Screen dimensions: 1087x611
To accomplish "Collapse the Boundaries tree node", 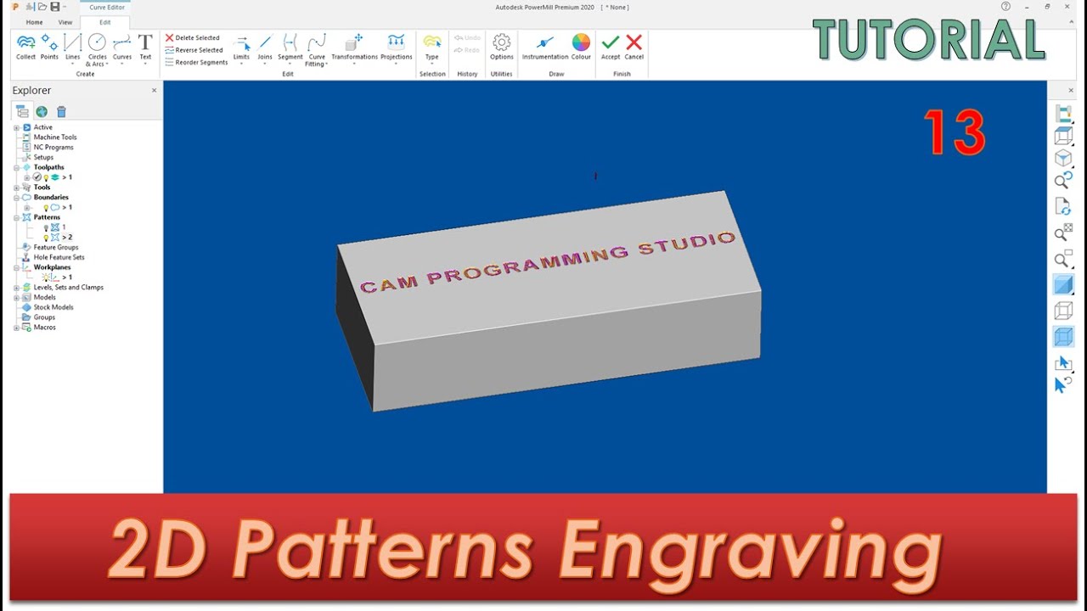I will click(x=16, y=198).
